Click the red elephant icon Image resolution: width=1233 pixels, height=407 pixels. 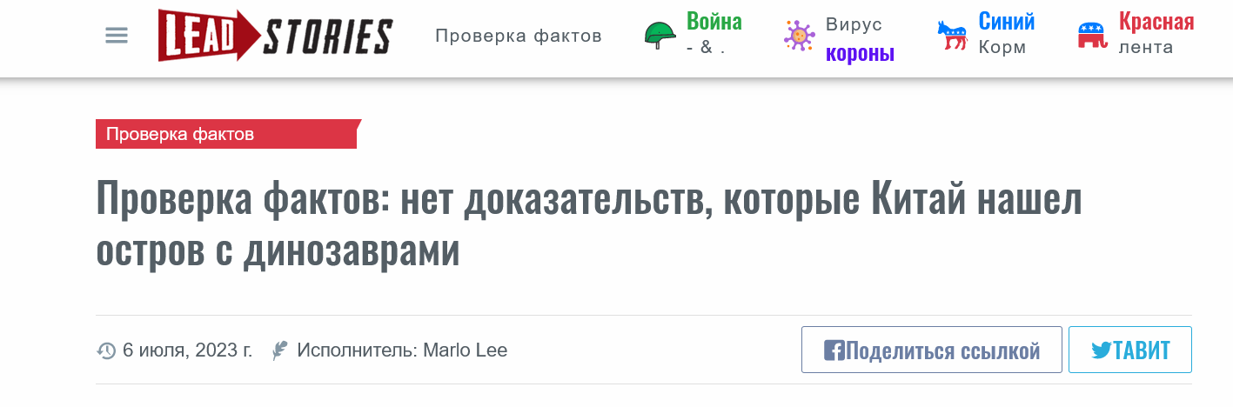tap(1093, 36)
